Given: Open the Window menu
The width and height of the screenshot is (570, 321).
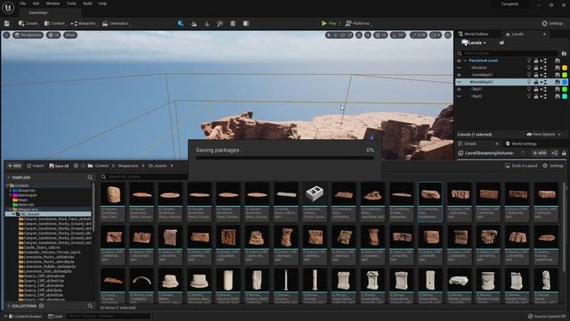Looking at the screenshot, I should pyautogui.click(x=53, y=4).
